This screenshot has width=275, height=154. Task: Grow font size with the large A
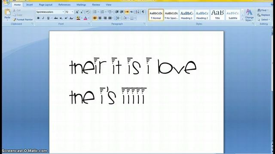(x=77, y=12)
